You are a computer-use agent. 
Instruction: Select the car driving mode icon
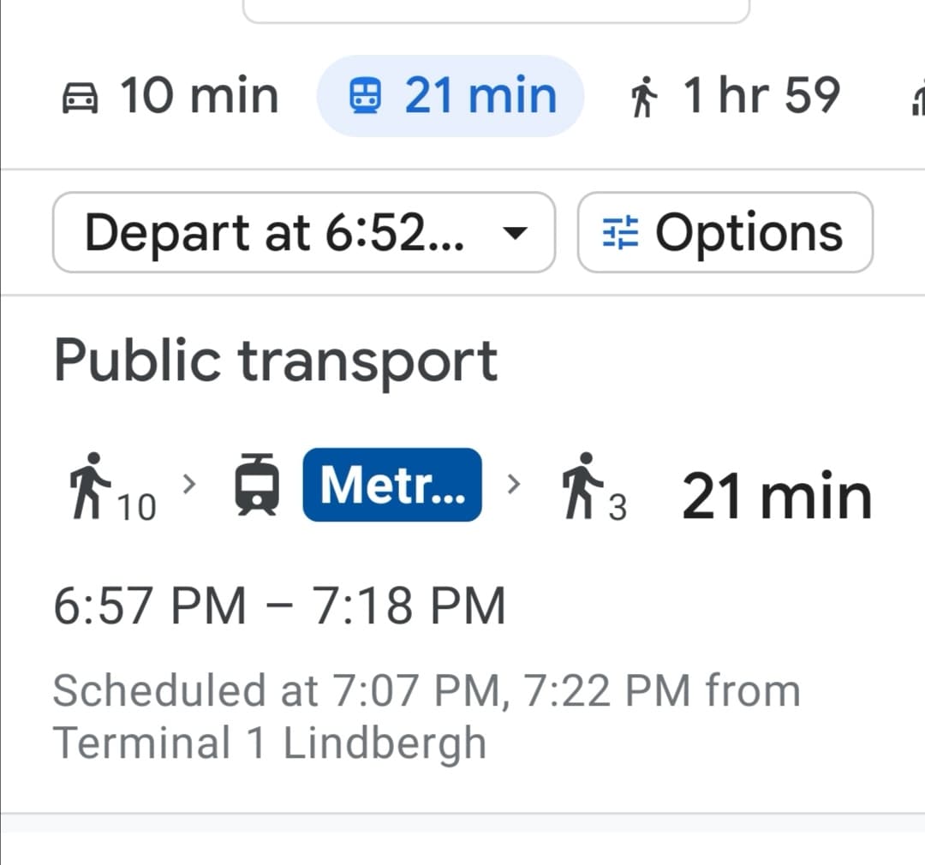80,98
